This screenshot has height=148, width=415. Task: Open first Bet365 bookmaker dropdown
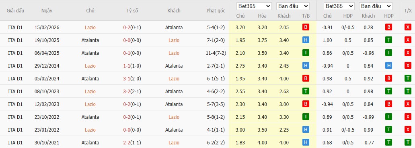[x=254, y=6]
